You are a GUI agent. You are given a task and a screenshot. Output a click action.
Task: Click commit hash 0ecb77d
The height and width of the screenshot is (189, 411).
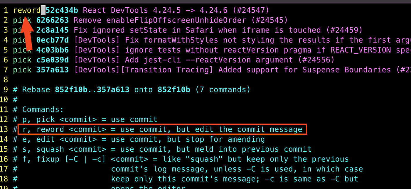52,40
